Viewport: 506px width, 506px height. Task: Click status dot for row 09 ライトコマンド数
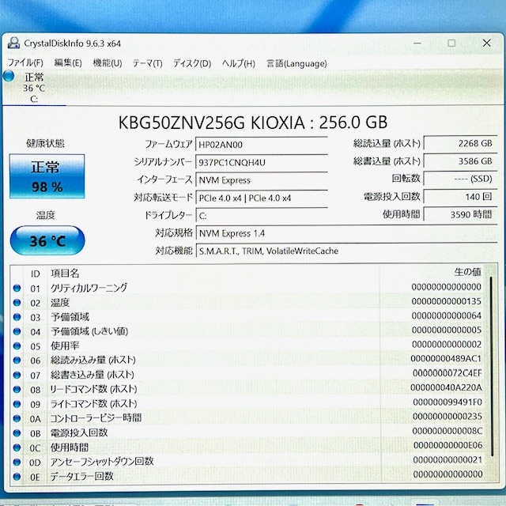point(17,404)
